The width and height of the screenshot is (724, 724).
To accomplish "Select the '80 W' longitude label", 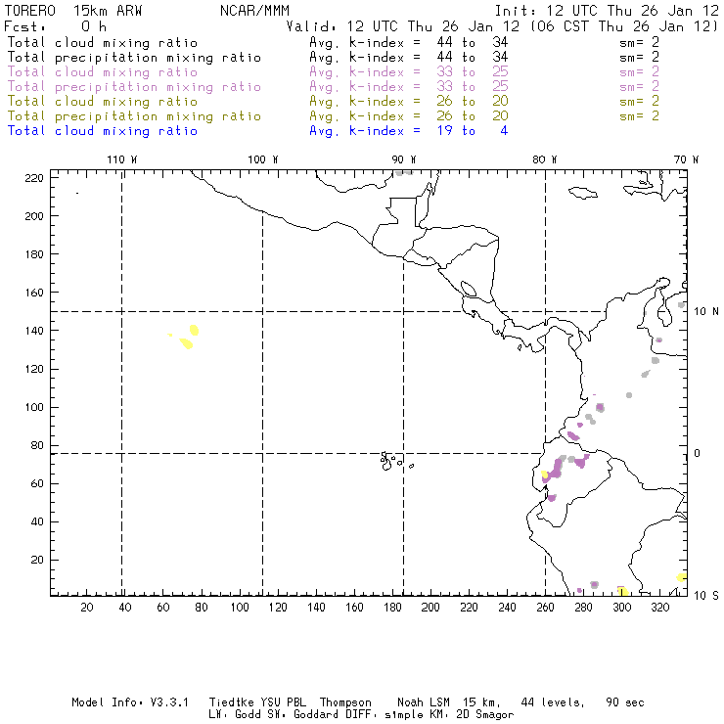I will [545, 159].
